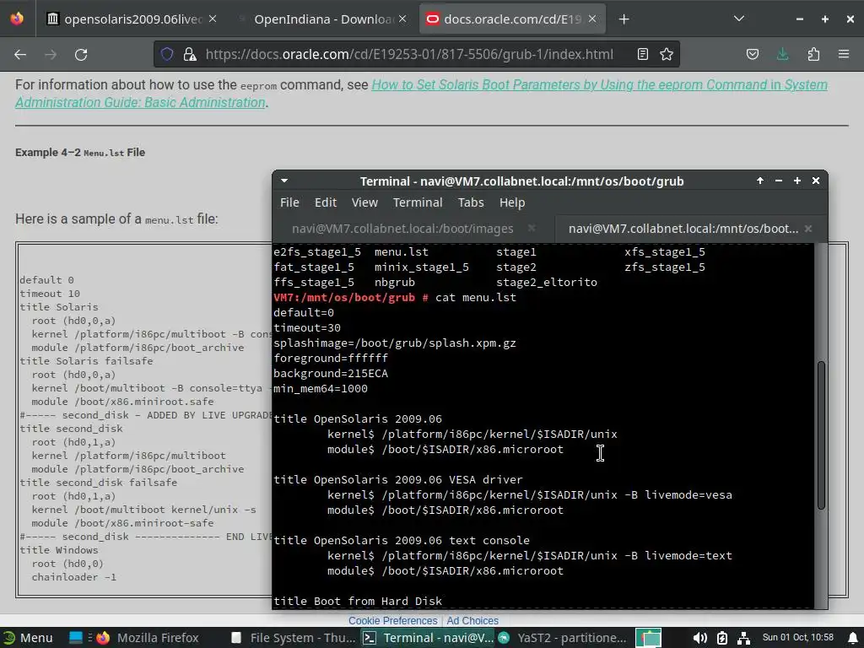
Task: Click the show desktop taskbar icon
Action: click(x=75, y=638)
